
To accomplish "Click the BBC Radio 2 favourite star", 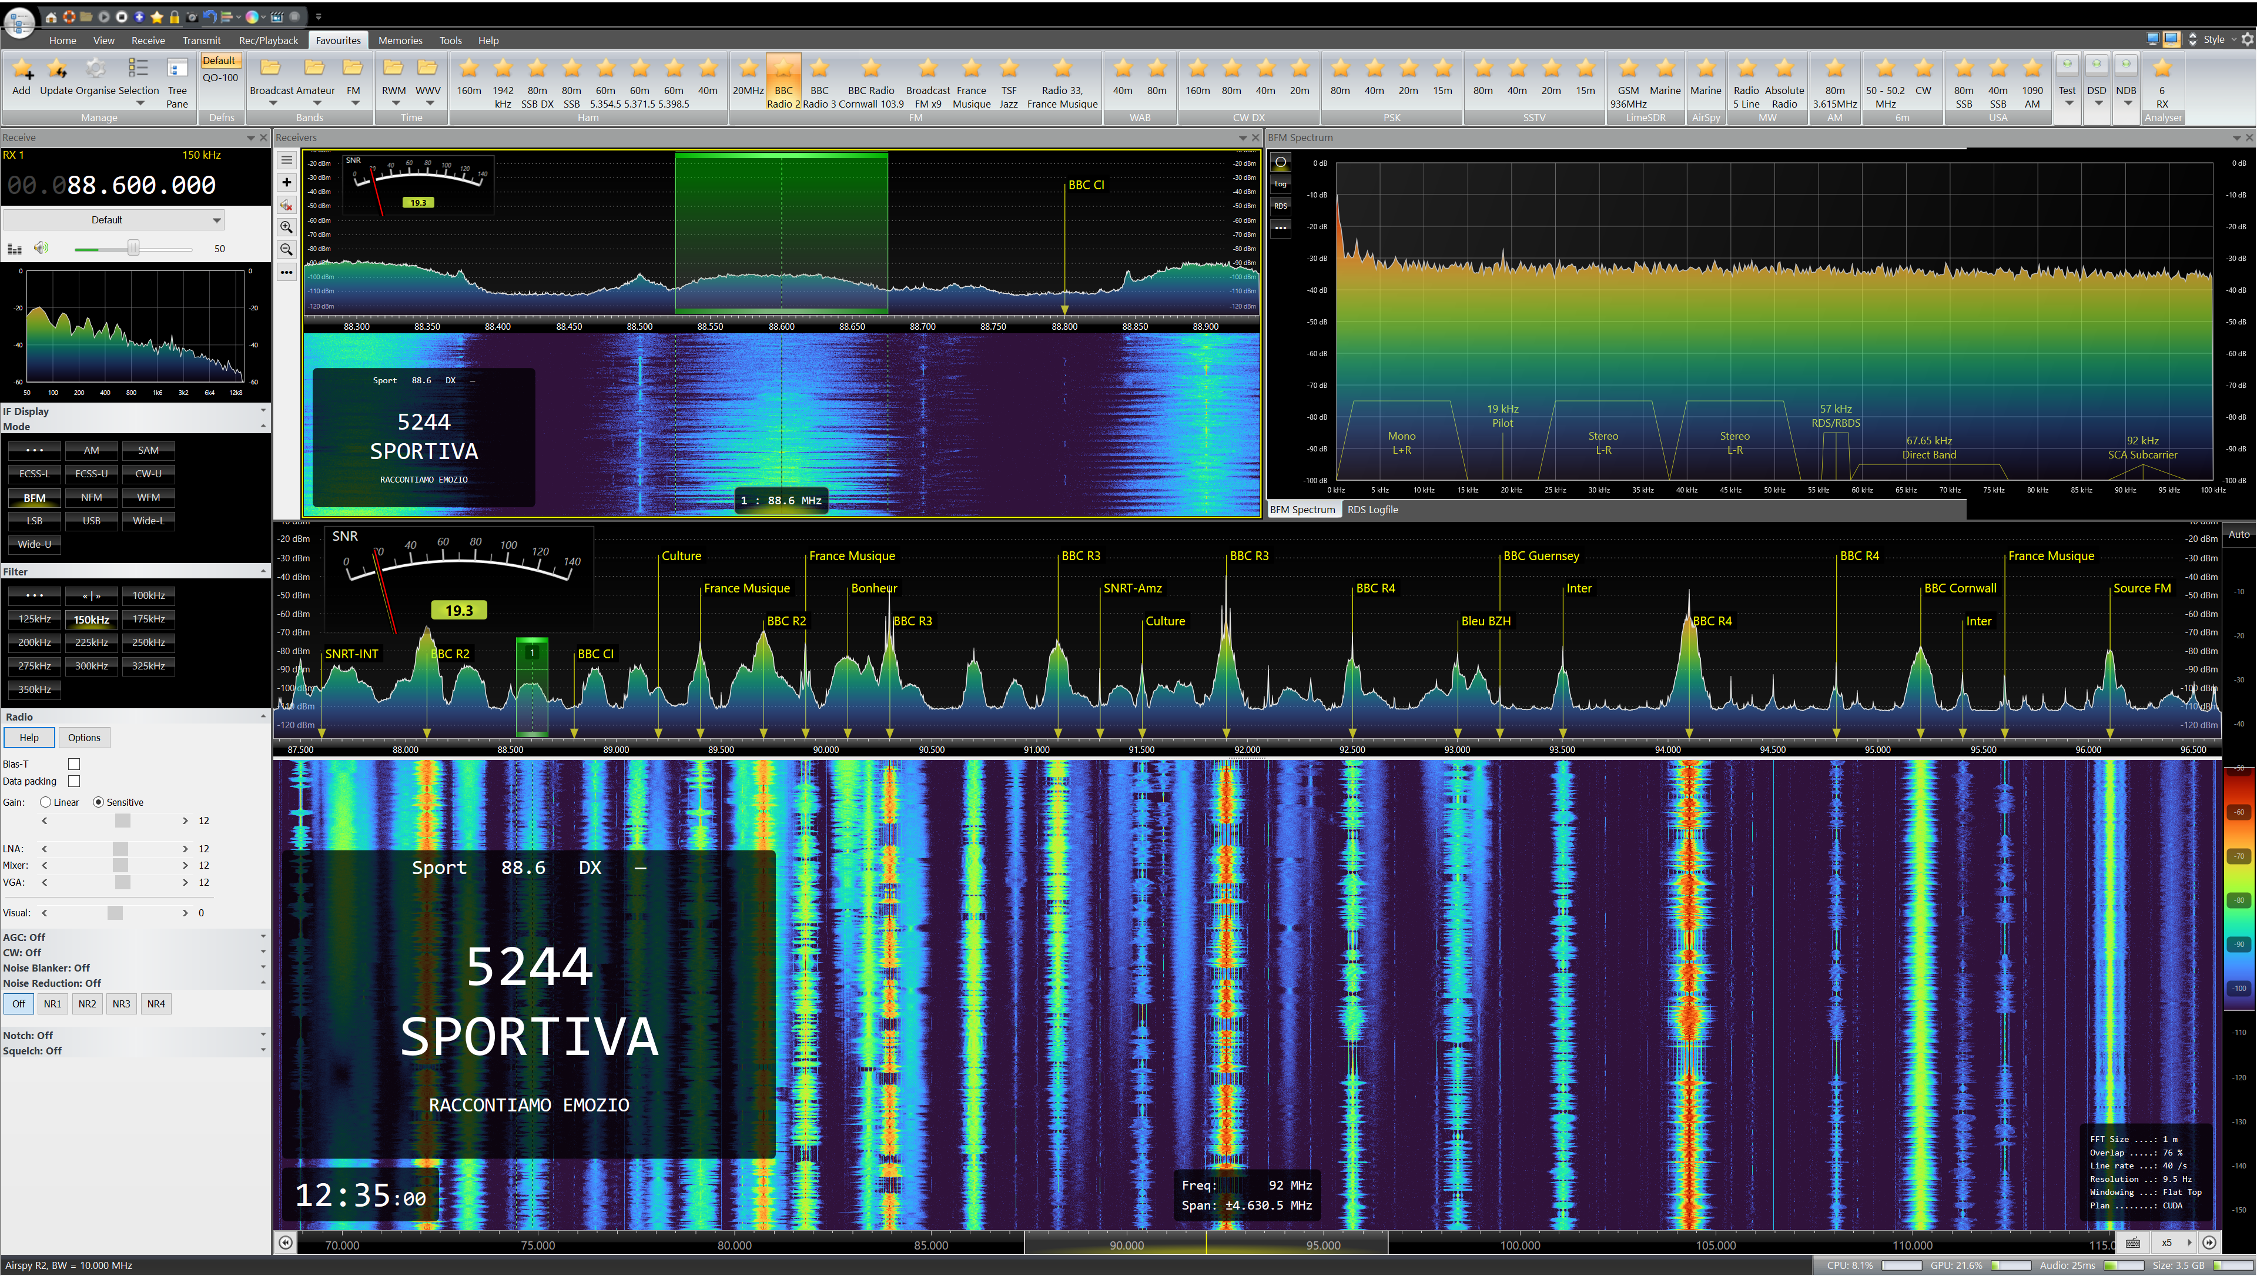I will coord(783,69).
